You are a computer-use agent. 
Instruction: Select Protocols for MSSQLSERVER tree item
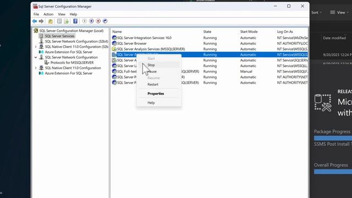[x=72, y=62]
